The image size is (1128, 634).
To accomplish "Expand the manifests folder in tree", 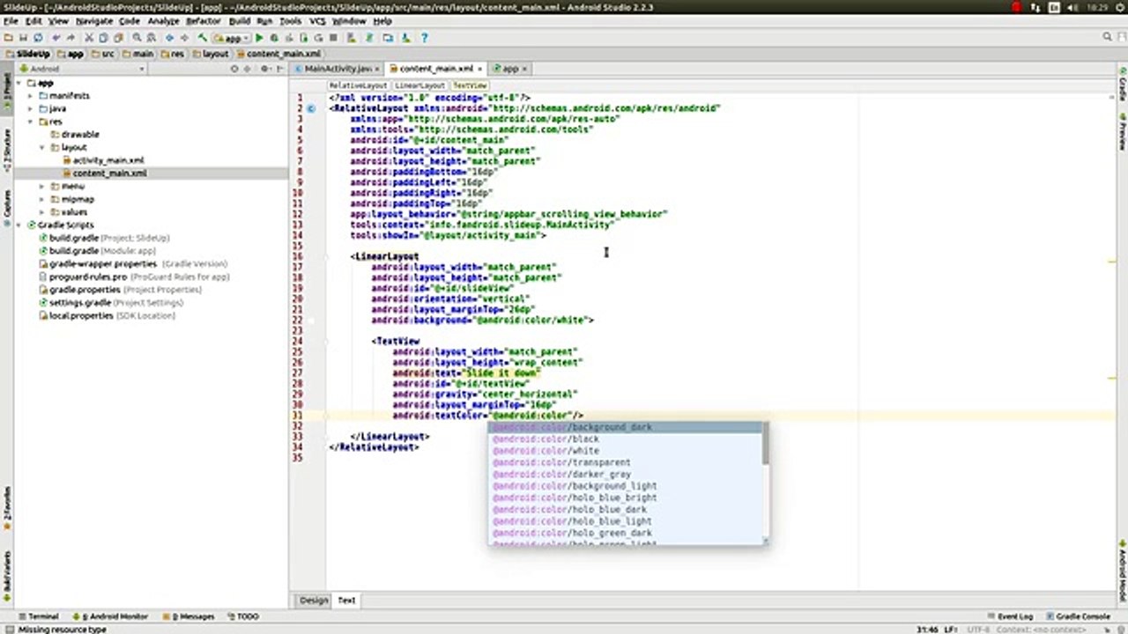I will click(31, 96).
